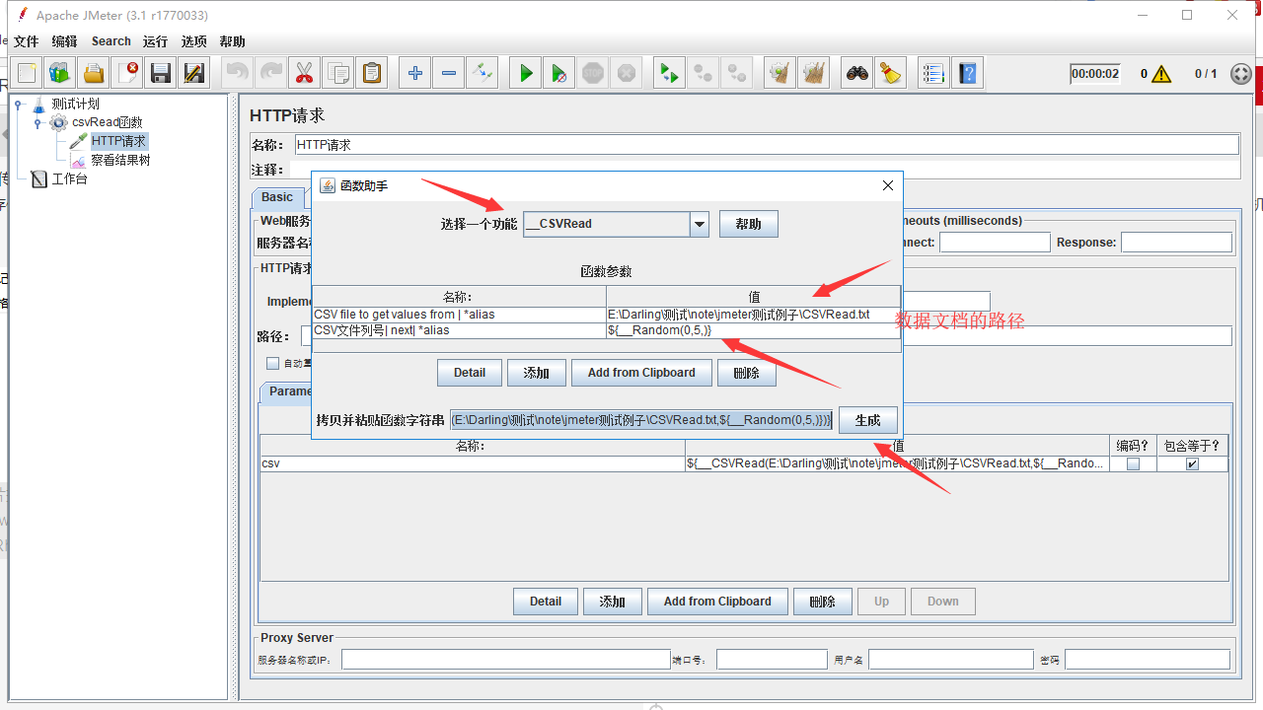Click the Clear All double broom icon

[x=814, y=73]
